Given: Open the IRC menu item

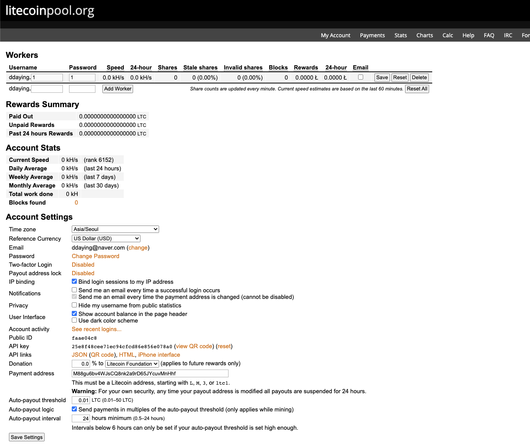Looking at the screenshot, I should [x=508, y=35].
